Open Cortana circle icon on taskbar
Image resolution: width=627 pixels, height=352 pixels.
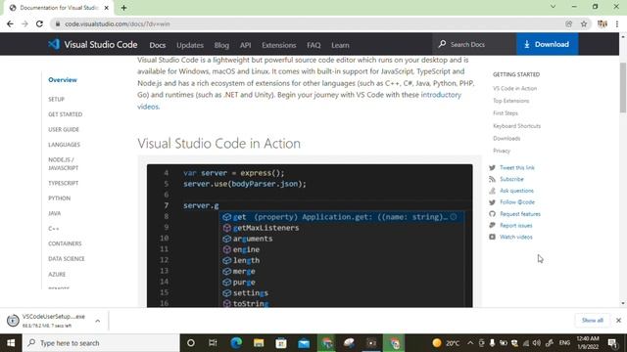191,343
